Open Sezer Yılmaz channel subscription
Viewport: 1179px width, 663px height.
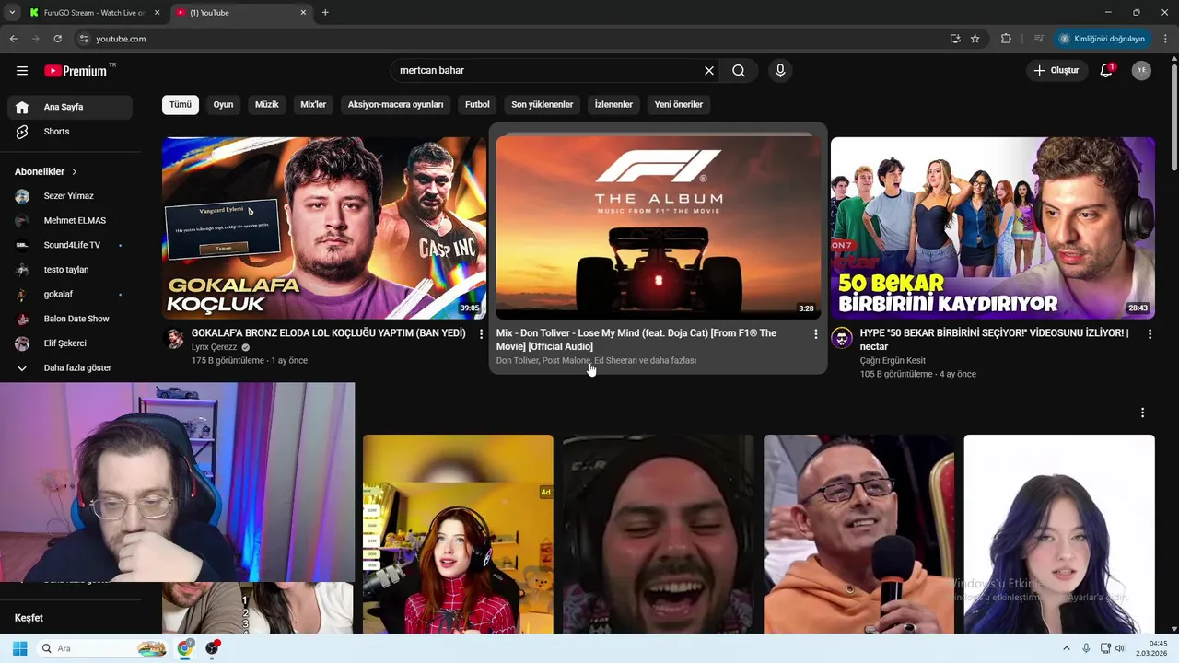[70, 196]
